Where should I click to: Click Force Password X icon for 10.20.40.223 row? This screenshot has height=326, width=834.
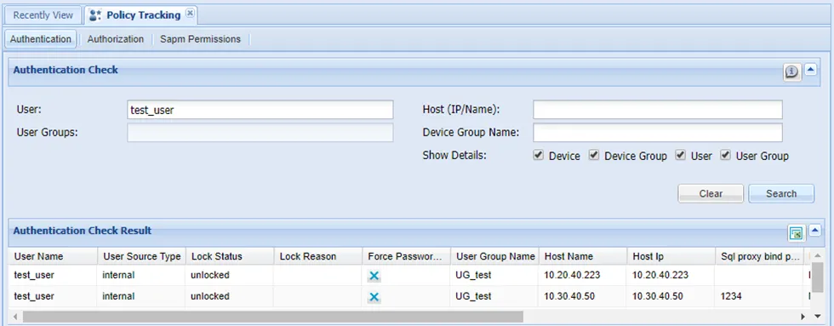[x=374, y=276]
